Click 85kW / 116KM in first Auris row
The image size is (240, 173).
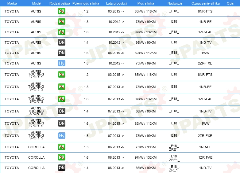tap(145, 11)
